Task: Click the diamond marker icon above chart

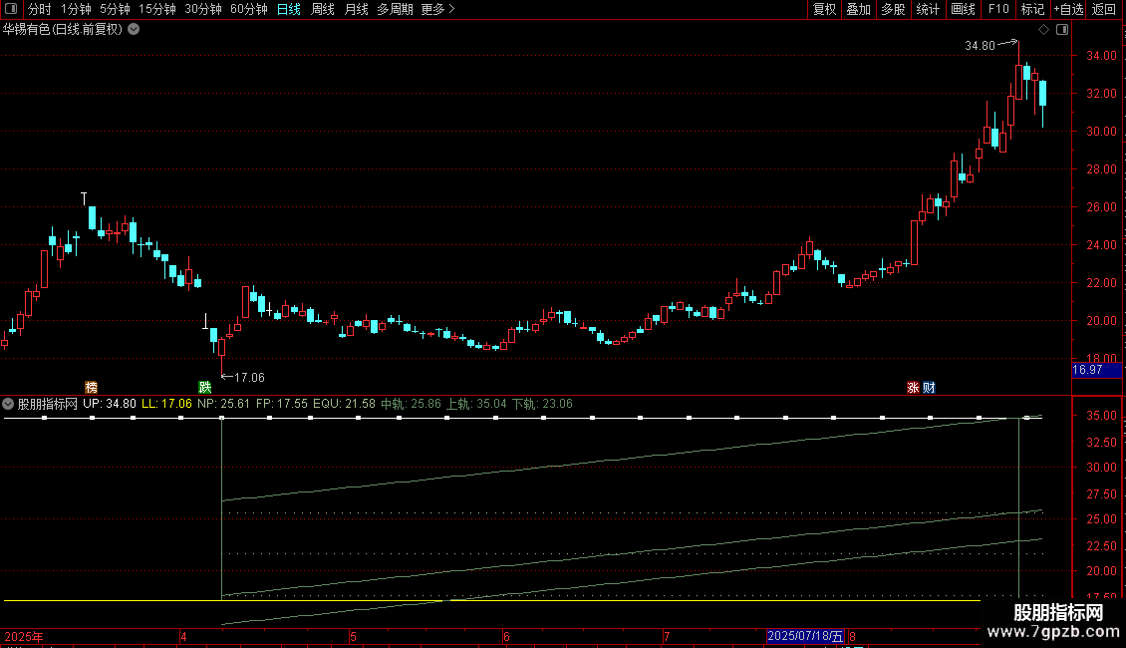Action: 1043,30
